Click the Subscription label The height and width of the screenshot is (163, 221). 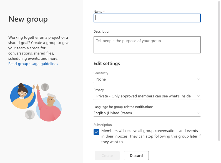(x=103, y=125)
